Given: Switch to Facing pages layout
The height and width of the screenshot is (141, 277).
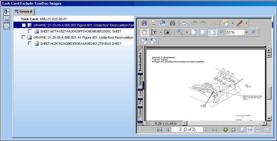Looking at the screenshot, I should [266, 130].
